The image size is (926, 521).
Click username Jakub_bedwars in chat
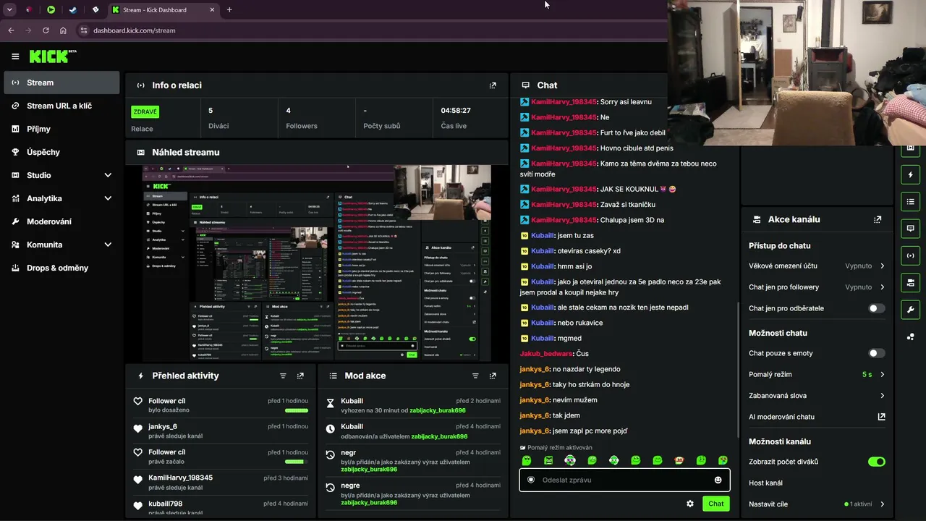[x=545, y=354]
